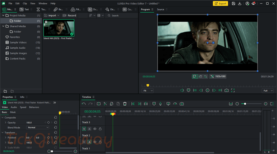277x154 pixels.
Task: Click the timeline add marker shield icon
Action: [154, 104]
